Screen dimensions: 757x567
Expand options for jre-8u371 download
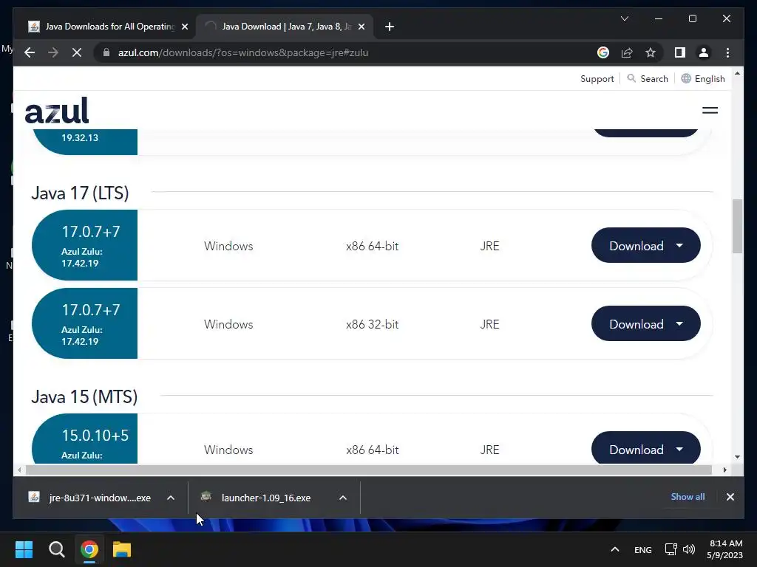[171, 498]
